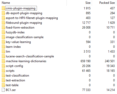
Task: Select the export-to-HPII-filenet-plugin-mapping entry
Action: coord(32,18)
